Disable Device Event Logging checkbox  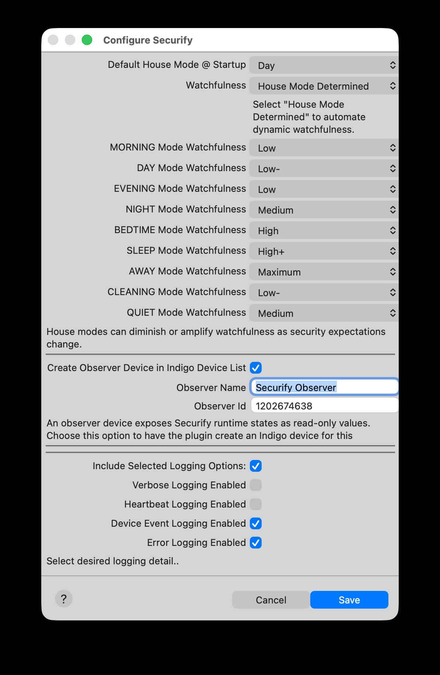click(x=256, y=523)
